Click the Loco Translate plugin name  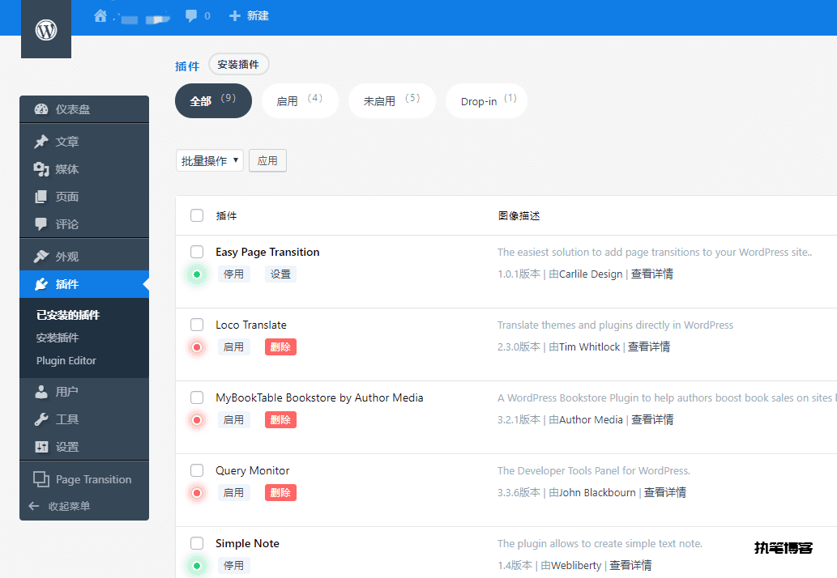(251, 325)
